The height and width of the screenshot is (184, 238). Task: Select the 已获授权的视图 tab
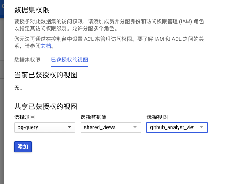(x=70, y=60)
